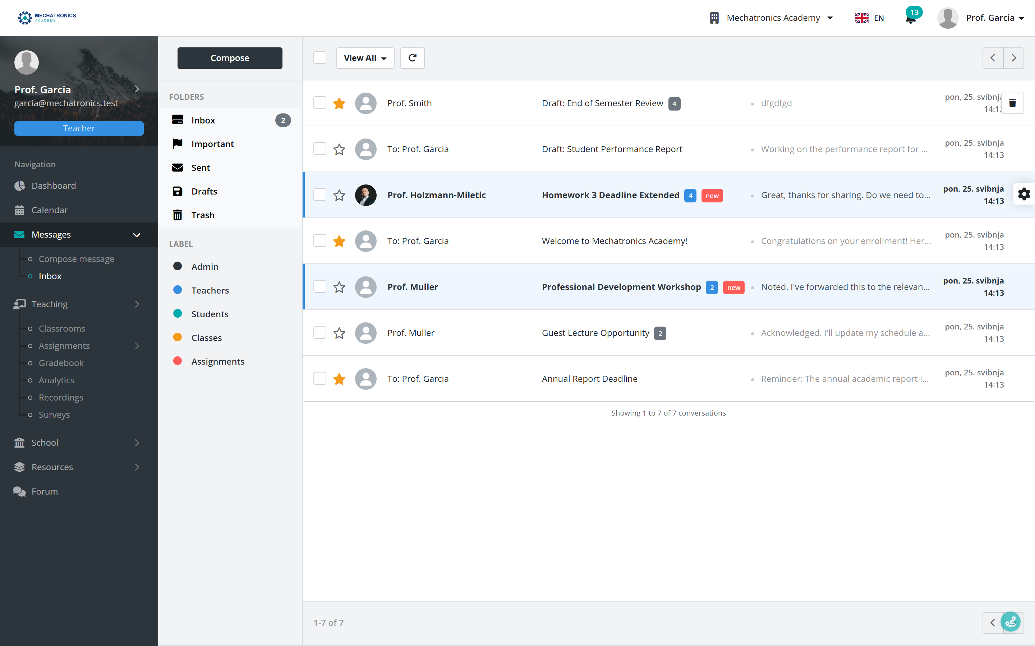The height and width of the screenshot is (646, 1035).
Task: Select the Prof. Smith draft message checkbox
Action: [319, 103]
